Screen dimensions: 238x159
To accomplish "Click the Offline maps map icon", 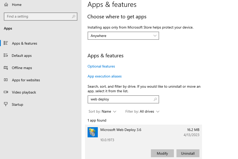I will pos(6,68).
